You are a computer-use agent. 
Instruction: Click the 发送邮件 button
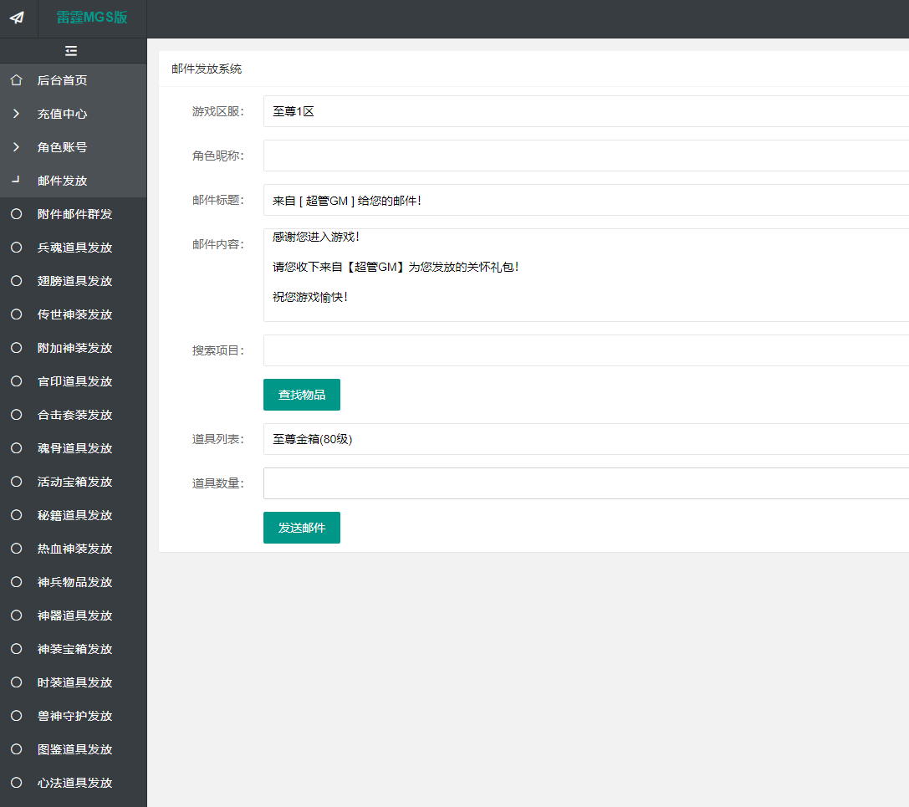[301, 528]
